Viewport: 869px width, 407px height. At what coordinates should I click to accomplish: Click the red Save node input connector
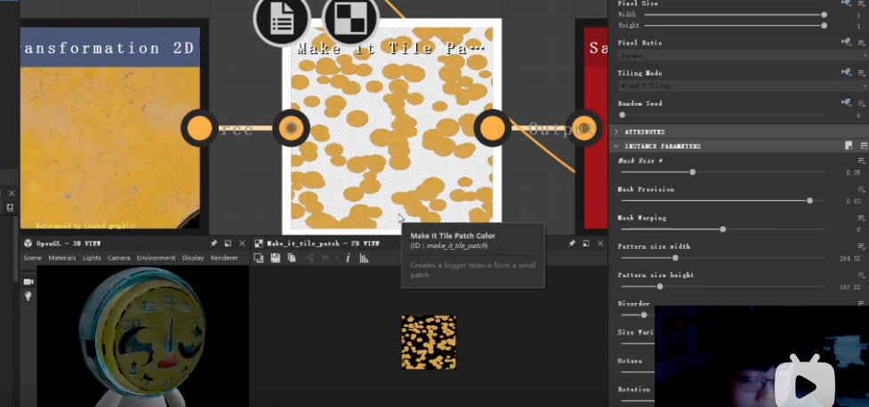pyautogui.click(x=583, y=128)
